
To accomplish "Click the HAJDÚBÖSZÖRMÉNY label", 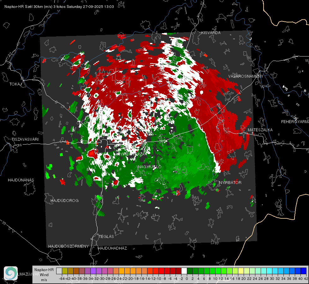I will coord(68,246).
